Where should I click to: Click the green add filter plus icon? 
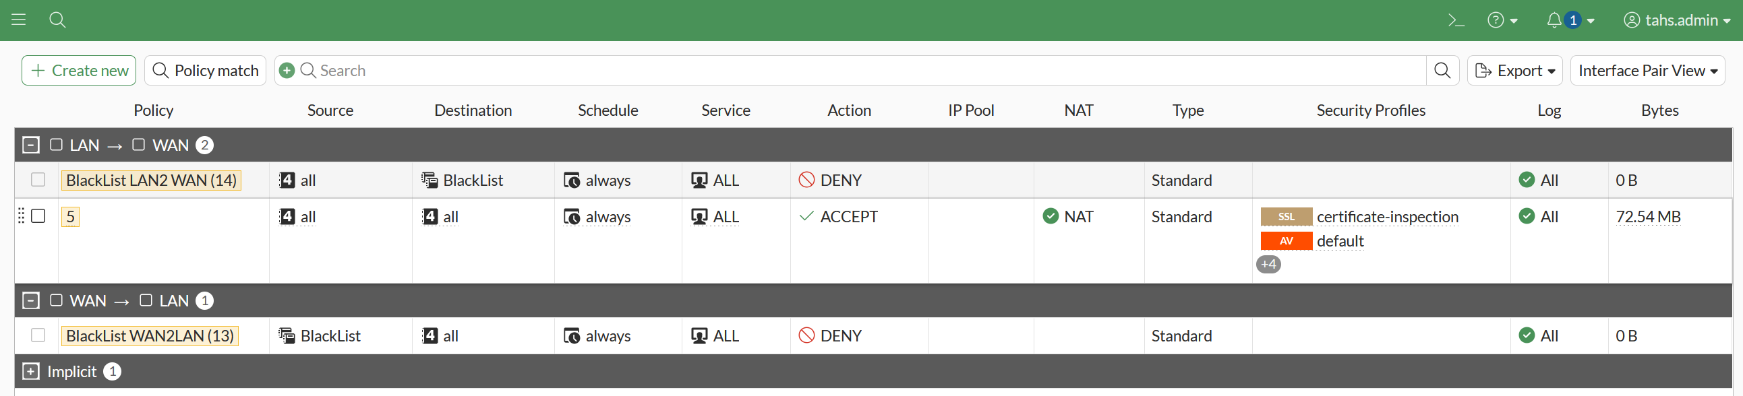pyautogui.click(x=287, y=70)
